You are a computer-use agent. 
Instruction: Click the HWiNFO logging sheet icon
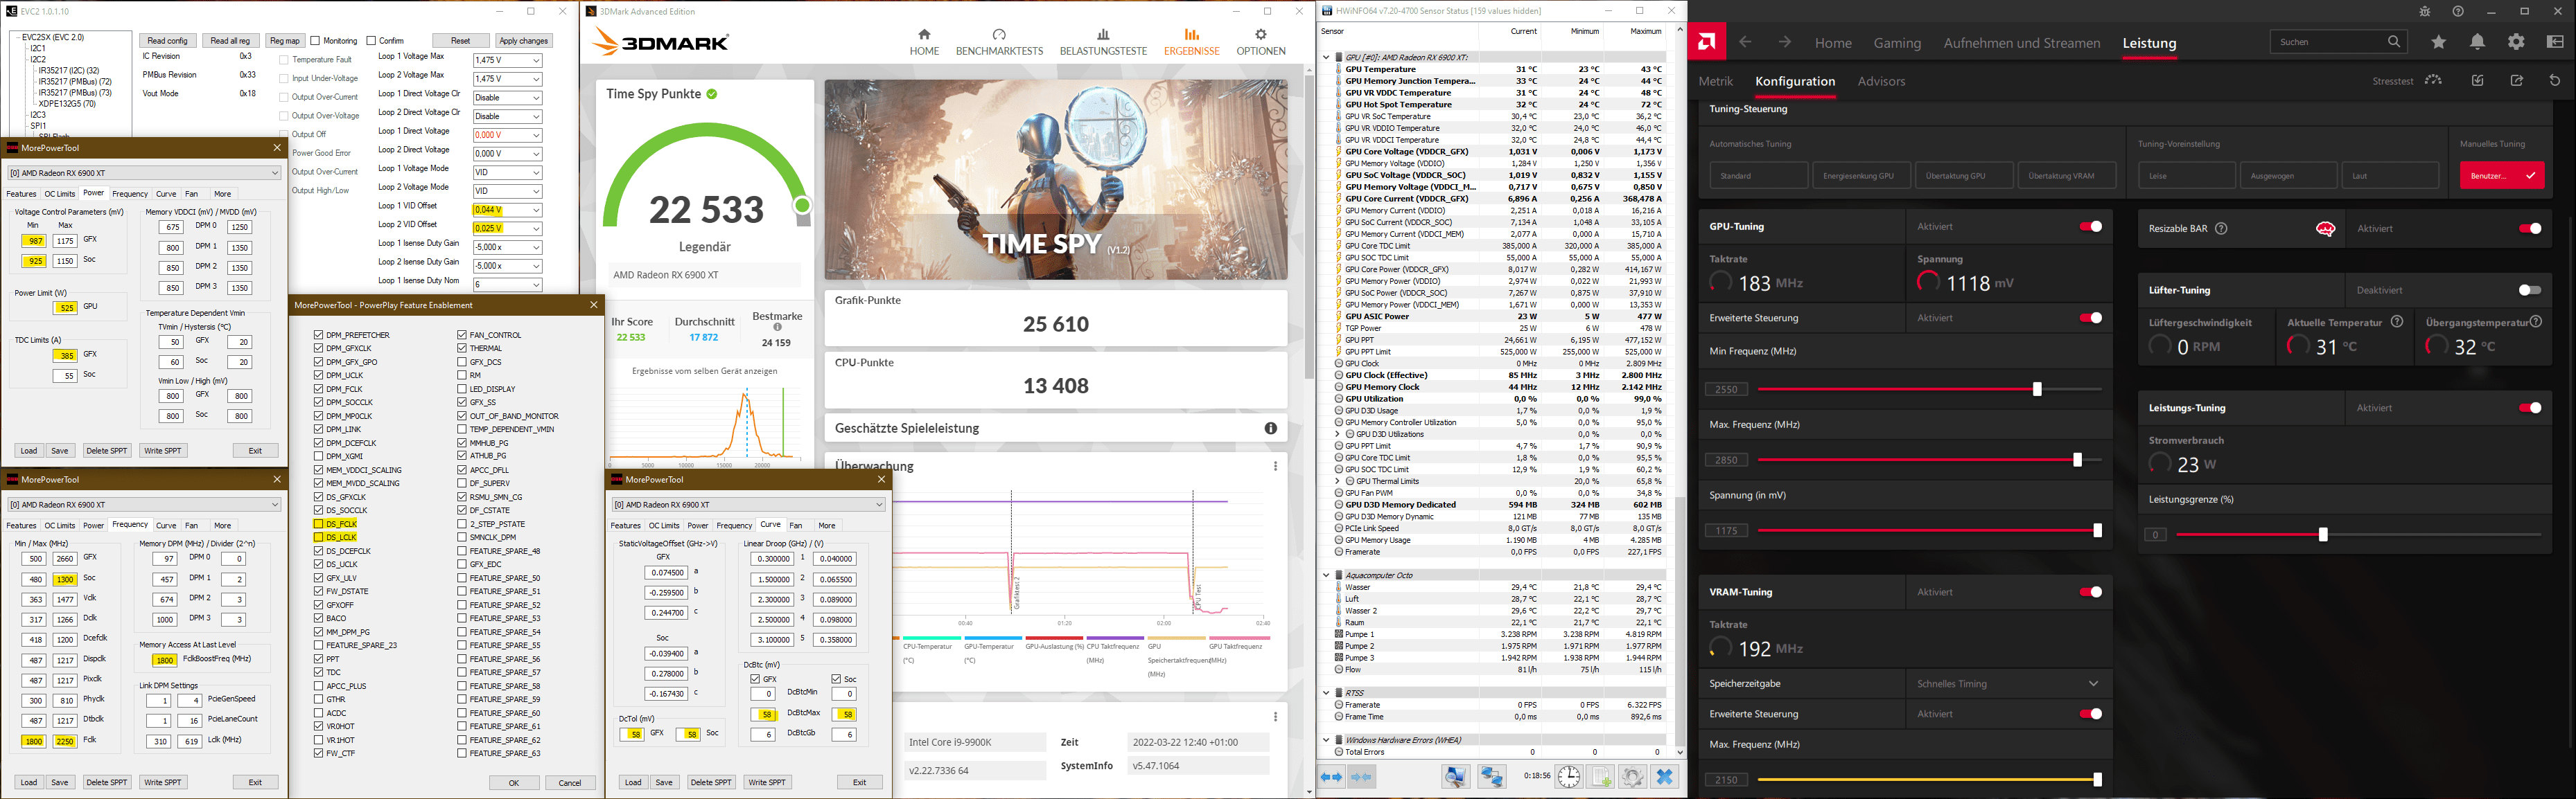coord(1601,777)
